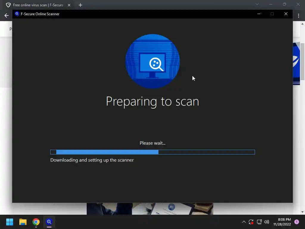Open the network status tray icon

(259, 222)
